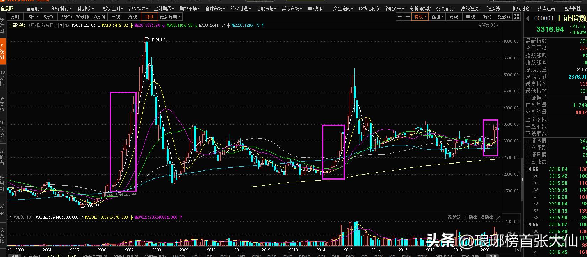
Task: Open 深度F9 in left sidebar
Action: pyautogui.click(x=2, y=104)
